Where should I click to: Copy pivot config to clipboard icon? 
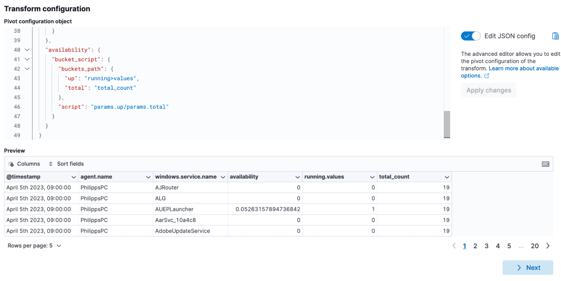555,36
